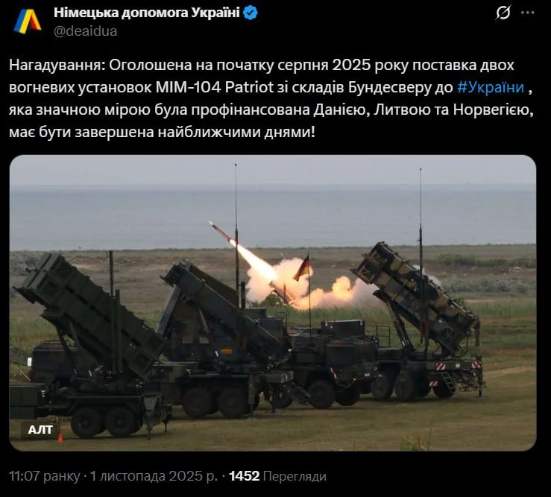Click the 11:07 ранку timestamp
Screen dimensions: 551x497
pyautogui.click(x=44, y=476)
